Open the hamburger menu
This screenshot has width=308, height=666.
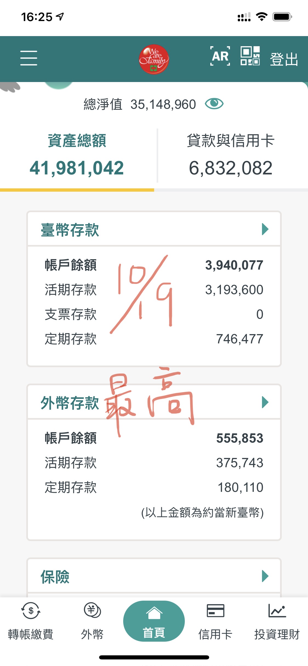(29, 58)
